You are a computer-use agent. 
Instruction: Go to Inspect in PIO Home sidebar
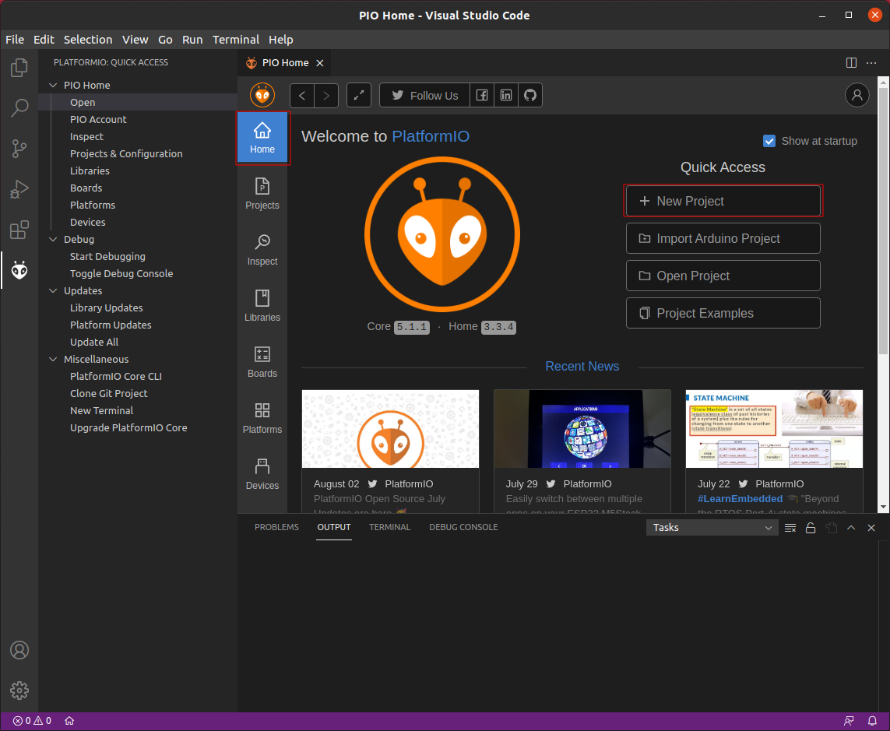pos(262,250)
